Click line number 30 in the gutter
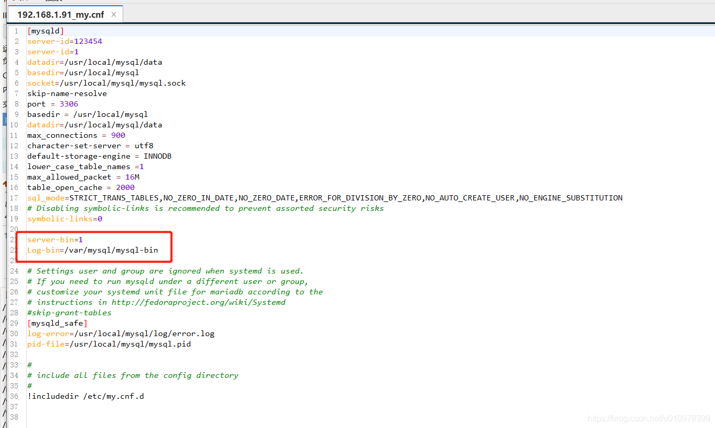The height and width of the screenshot is (428, 715). click(14, 334)
